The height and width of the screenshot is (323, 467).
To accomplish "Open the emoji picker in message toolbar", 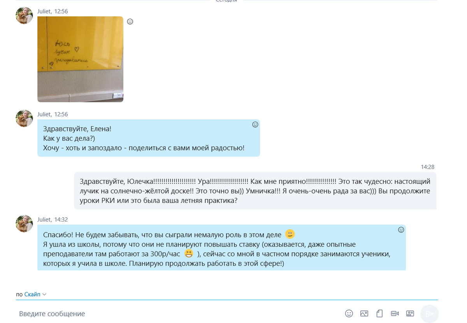I will [349, 313].
